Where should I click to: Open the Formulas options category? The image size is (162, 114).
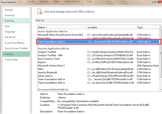[x=16, y=15]
